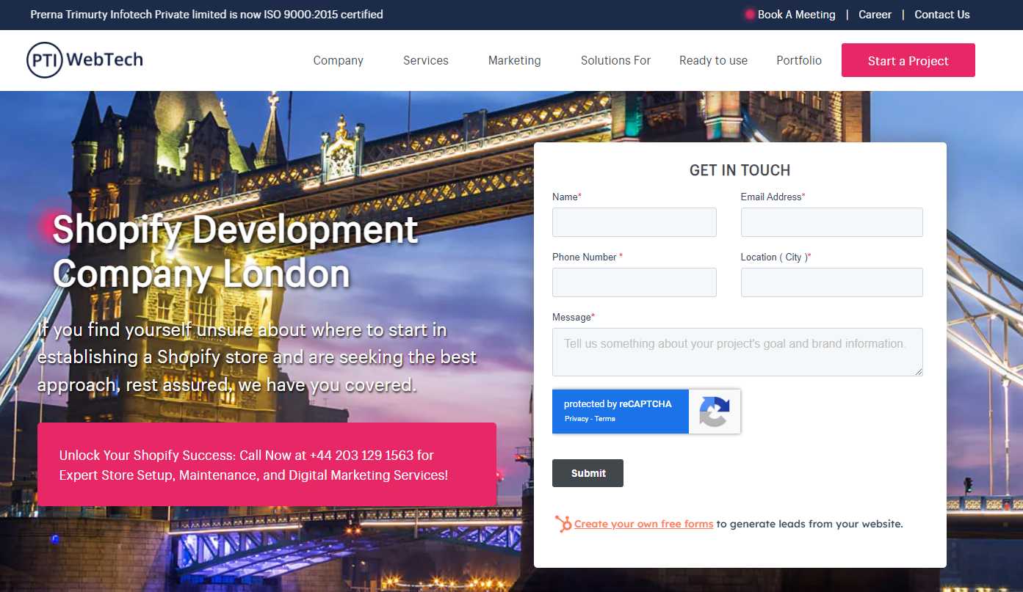Expand the Ready to use menu
This screenshot has height=592, width=1023.
(x=713, y=61)
